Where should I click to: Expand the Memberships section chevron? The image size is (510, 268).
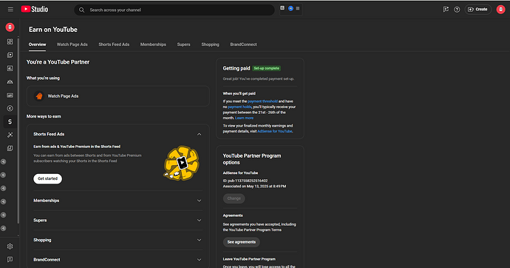[199, 201]
